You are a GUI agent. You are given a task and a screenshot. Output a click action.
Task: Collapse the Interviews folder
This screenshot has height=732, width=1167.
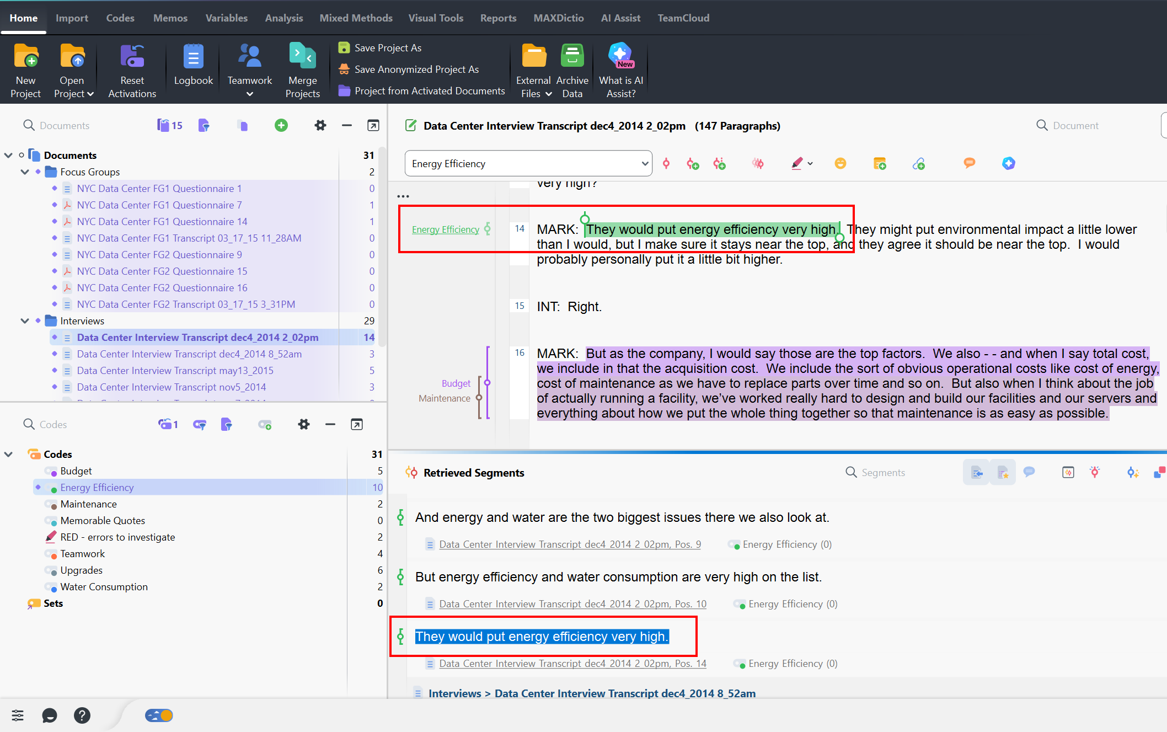pyautogui.click(x=25, y=320)
